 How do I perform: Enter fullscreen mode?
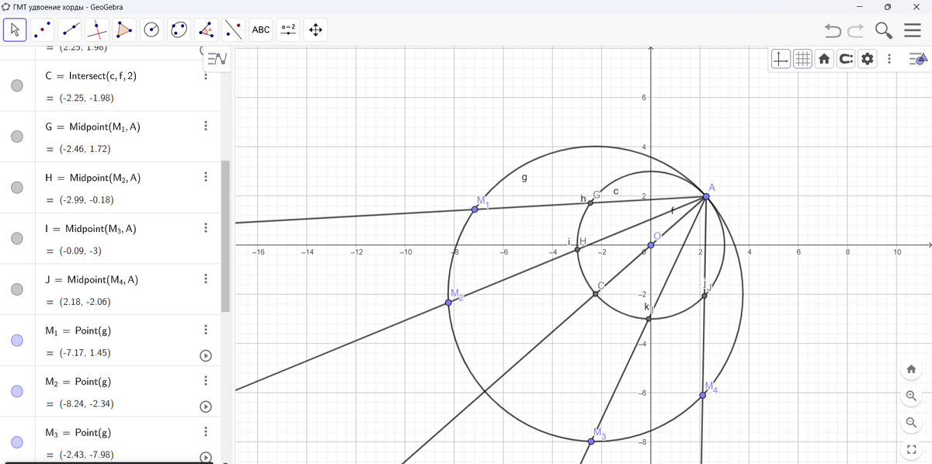point(912,449)
